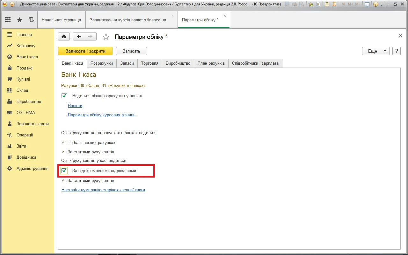
Task: Close the Завантаження курсів валют tab
Action: [x=173, y=16]
